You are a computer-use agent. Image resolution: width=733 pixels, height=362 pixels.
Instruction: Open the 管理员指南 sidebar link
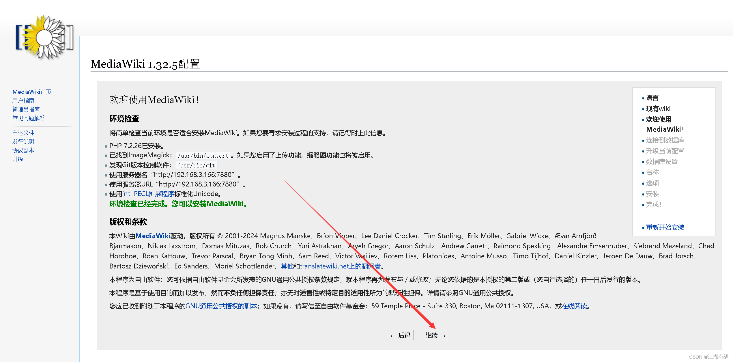click(x=26, y=109)
